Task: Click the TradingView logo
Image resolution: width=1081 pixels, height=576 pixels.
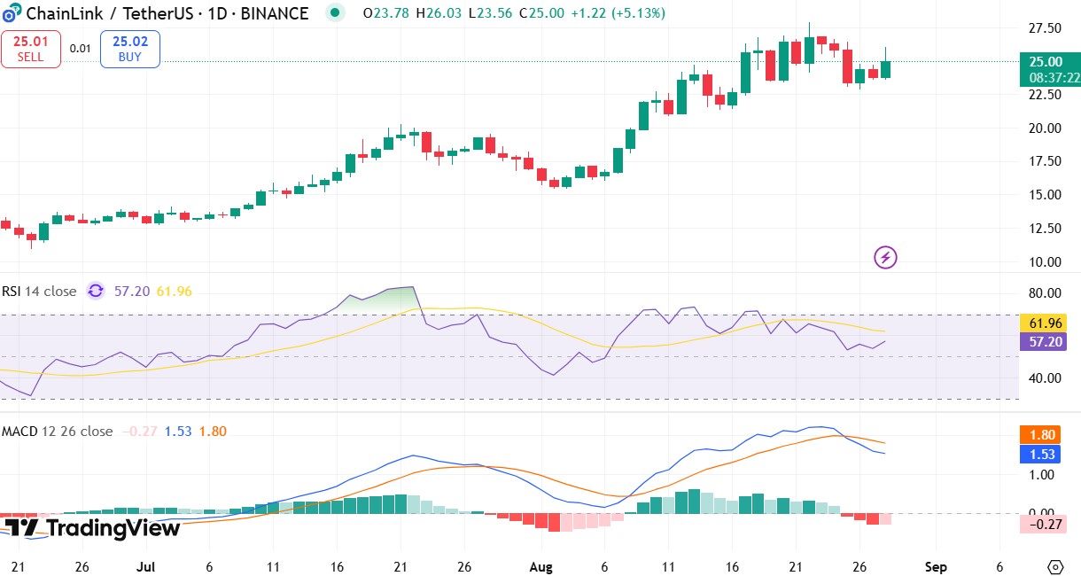Action: 92,528
